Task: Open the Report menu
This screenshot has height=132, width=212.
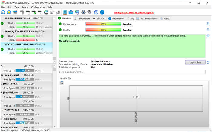Action: (x=25, y=7)
